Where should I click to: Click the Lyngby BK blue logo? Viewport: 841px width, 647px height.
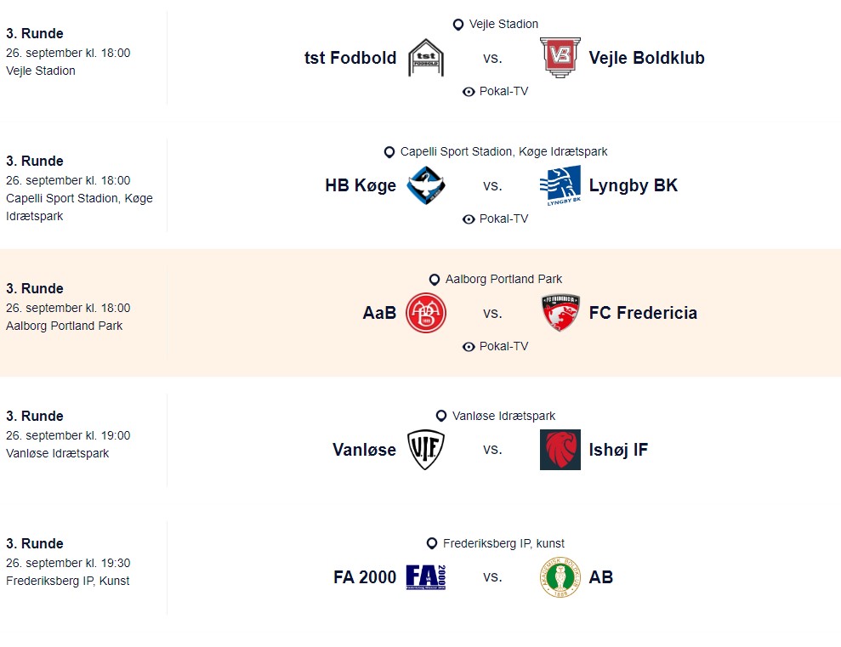click(x=560, y=185)
